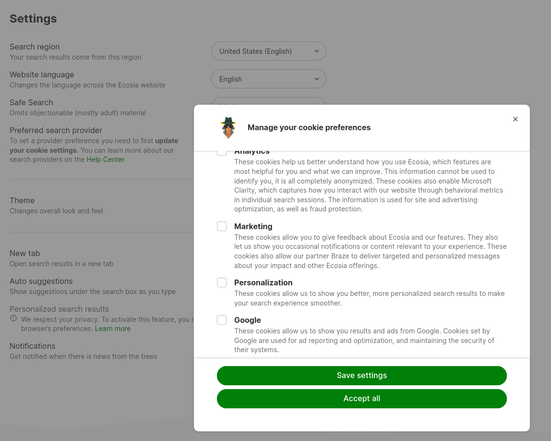This screenshot has height=441, width=551.
Task: Click the chevron in Search region dropdown
Action: tap(317, 51)
